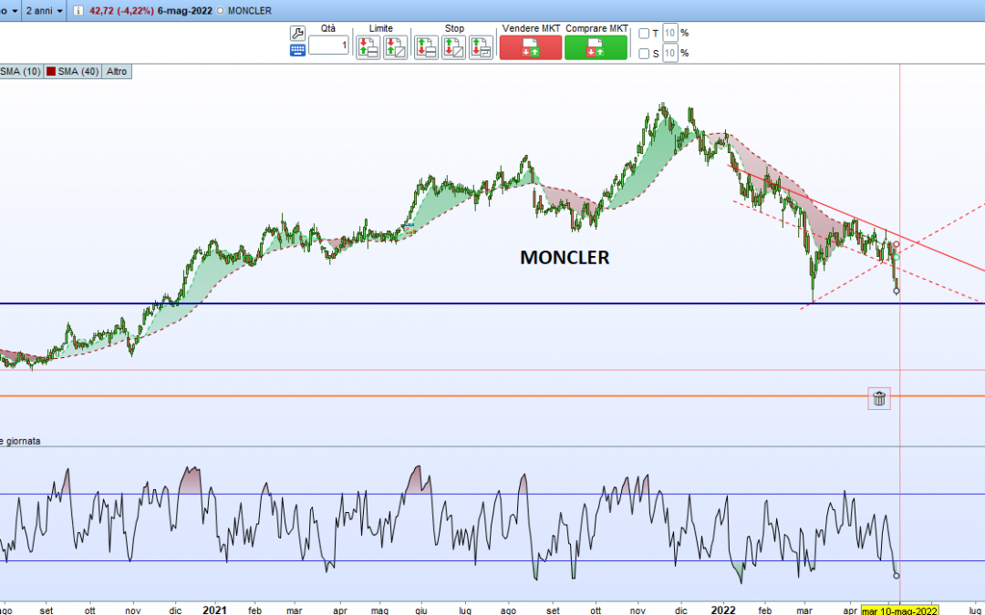This screenshot has height=615, width=985.
Task: Place Stop order using the horizontal-bars icon
Action: [x=426, y=47]
